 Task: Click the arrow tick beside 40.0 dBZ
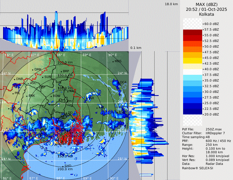click(x=203, y=69)
